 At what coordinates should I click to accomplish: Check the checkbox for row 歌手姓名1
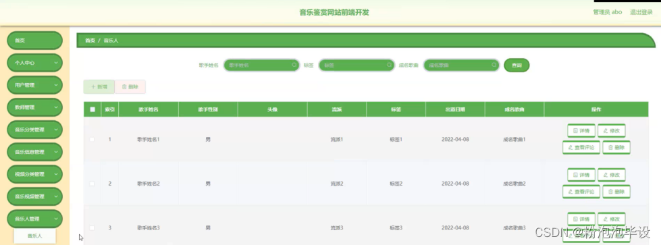92,139
